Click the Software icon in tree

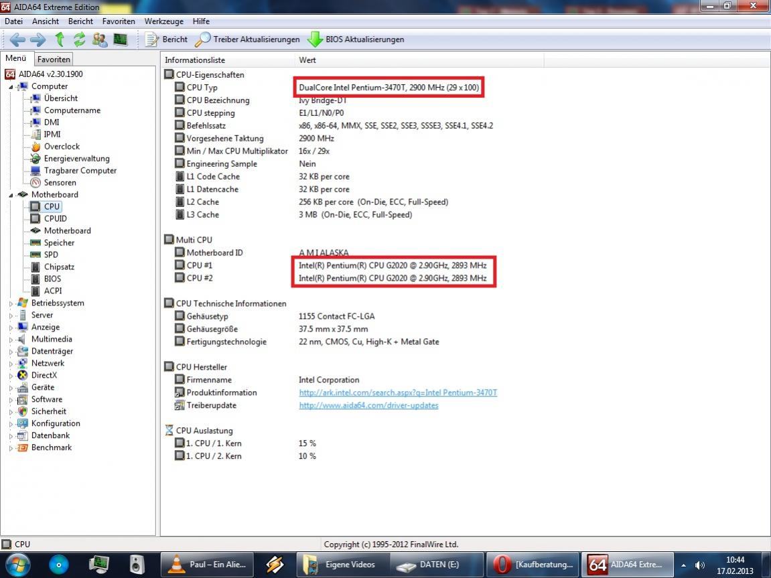tap(23, 399)
